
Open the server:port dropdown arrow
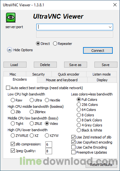coord(110,27)
